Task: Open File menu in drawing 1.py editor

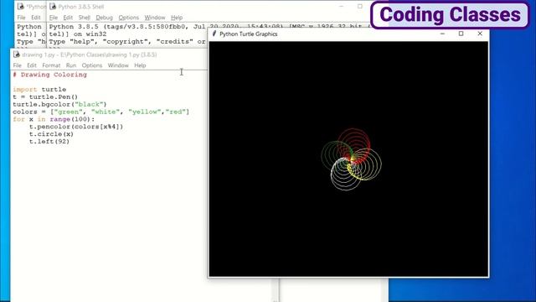Action: click(x=17, y=65)
